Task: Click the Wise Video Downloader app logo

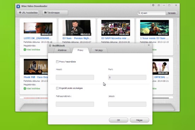Action: pos(18,6)
